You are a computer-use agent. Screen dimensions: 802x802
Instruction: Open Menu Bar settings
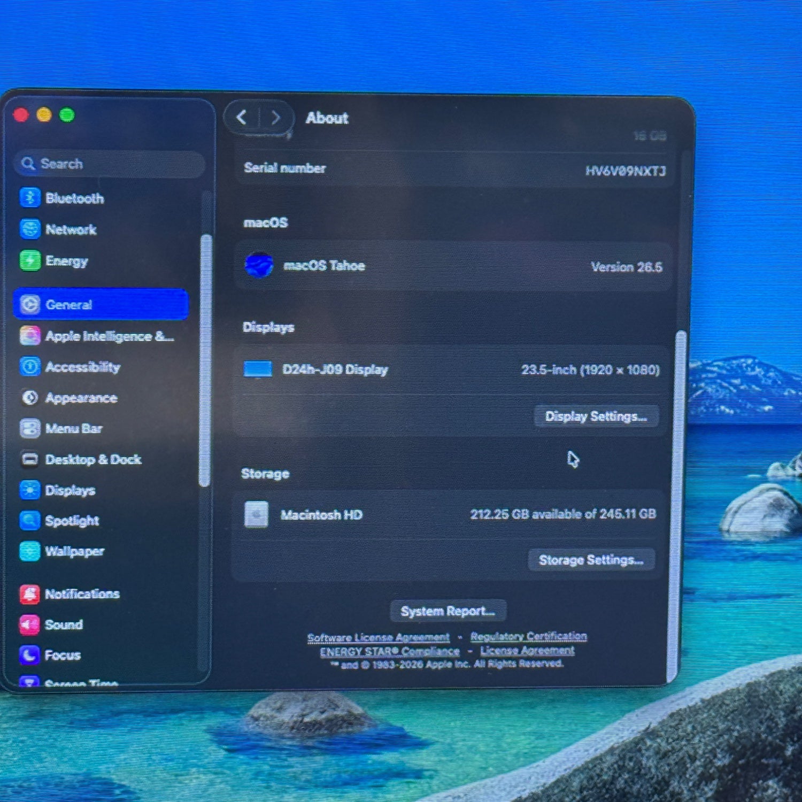[102, 428]
